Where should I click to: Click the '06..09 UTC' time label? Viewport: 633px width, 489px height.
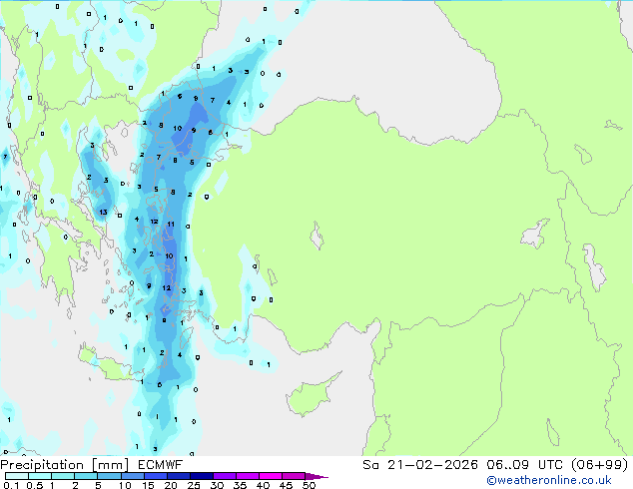[x=524, y=465]
